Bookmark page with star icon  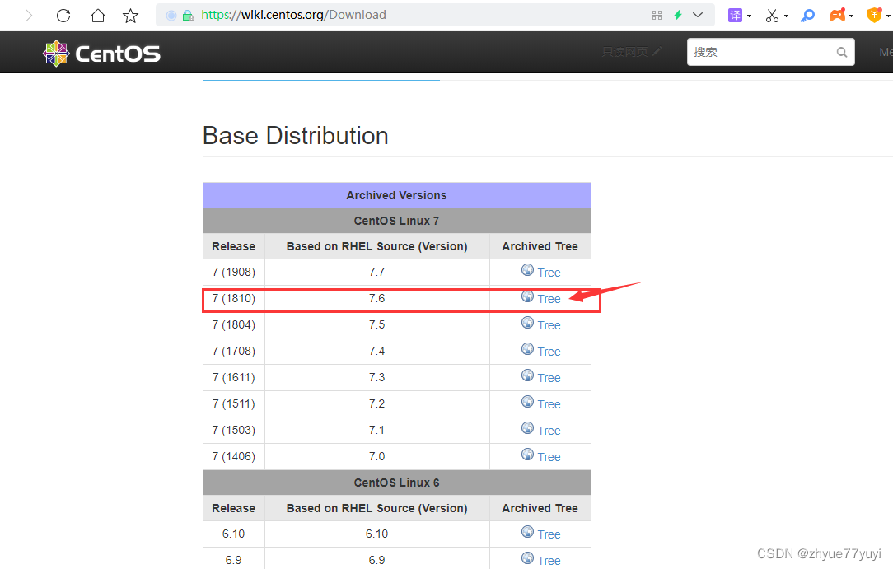130,16
